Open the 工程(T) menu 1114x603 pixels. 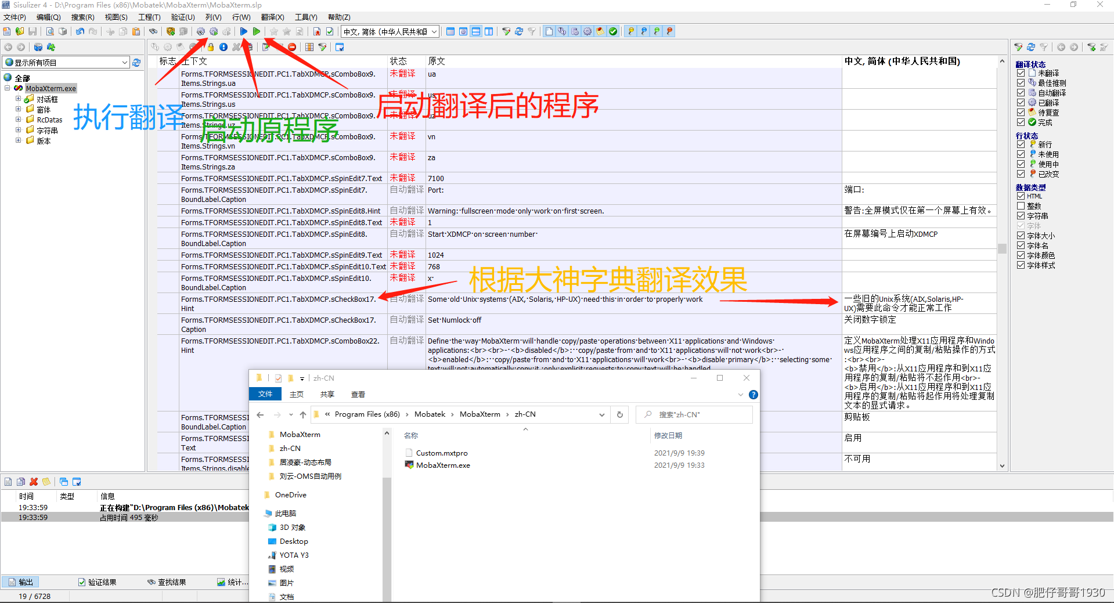coord(149,17)
